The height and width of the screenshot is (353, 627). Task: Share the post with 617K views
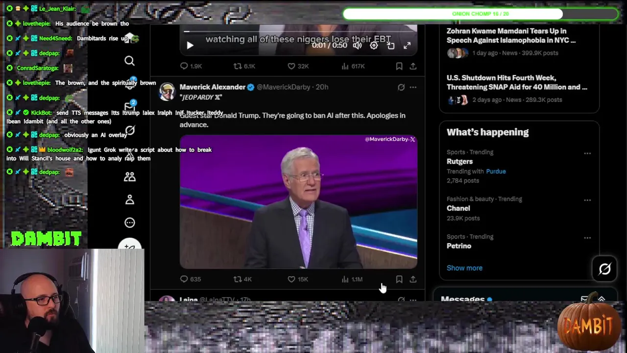[413, 66]
